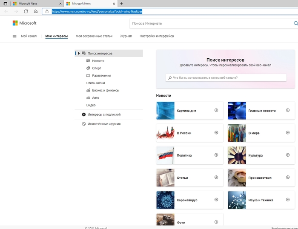Screen dimensions: 298x229
Task: Expand the Поиск интересов arrow
Action: point(79,53)
